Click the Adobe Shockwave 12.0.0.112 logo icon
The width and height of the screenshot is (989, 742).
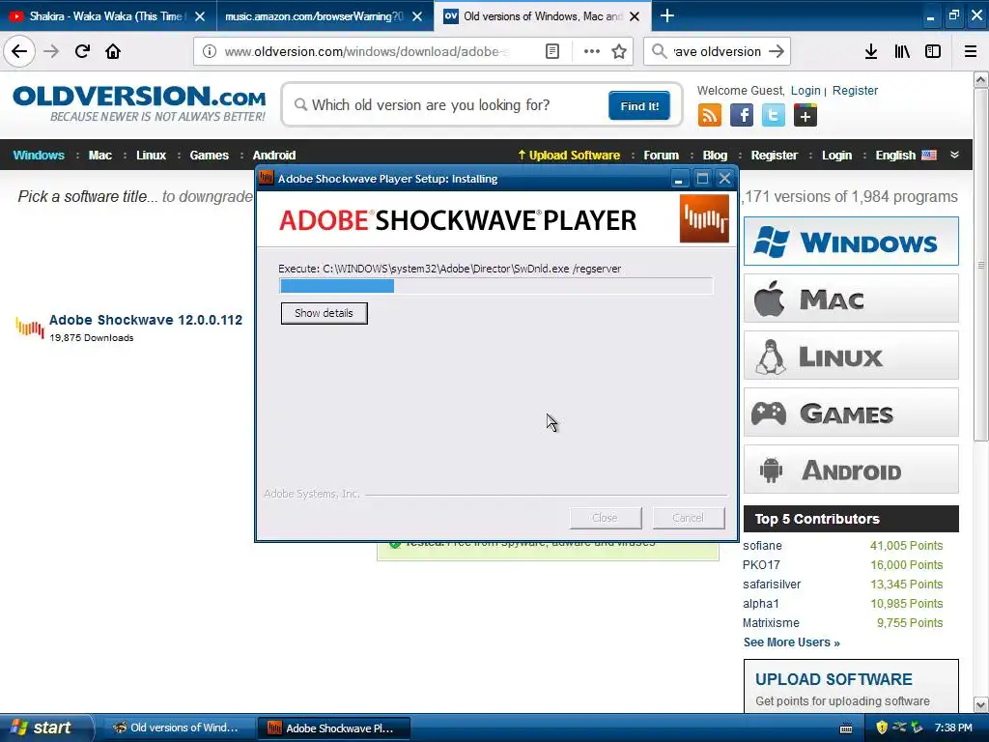pos(30,328)
